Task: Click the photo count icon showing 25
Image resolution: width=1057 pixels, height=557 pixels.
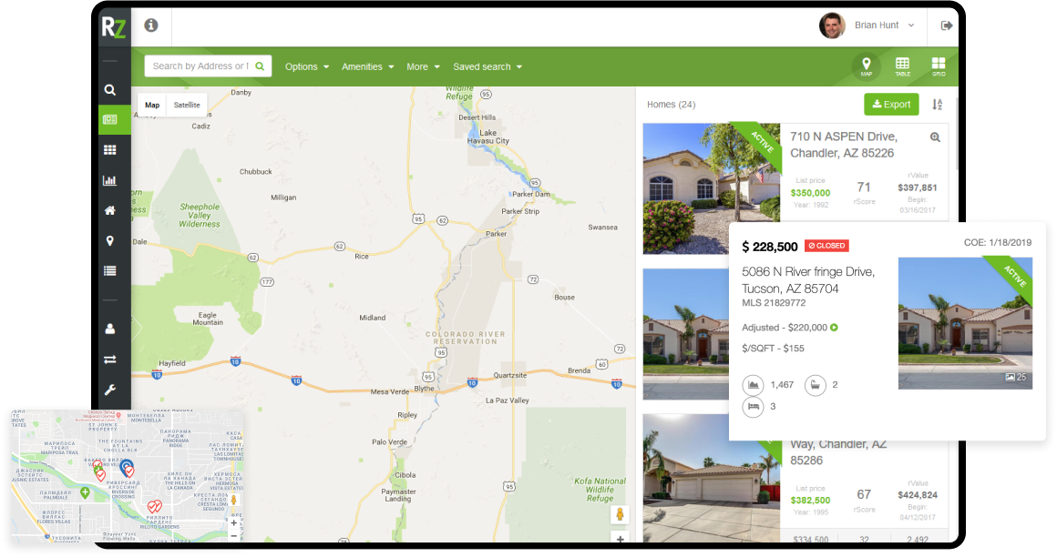Action: coord(1010,377)
